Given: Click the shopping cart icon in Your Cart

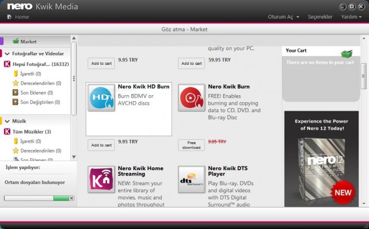Looking at the screenshot, I should (346, 54).
